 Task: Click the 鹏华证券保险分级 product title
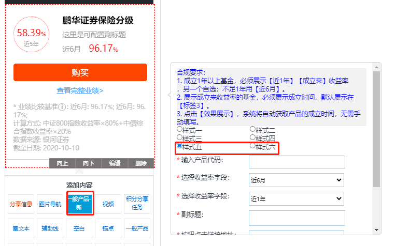[x=98, y=20]
